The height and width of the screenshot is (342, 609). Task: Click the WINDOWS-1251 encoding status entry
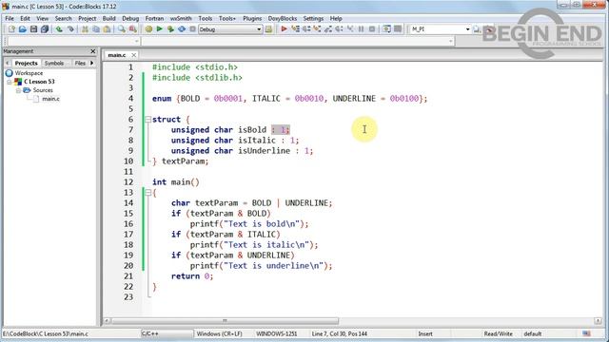276,333
